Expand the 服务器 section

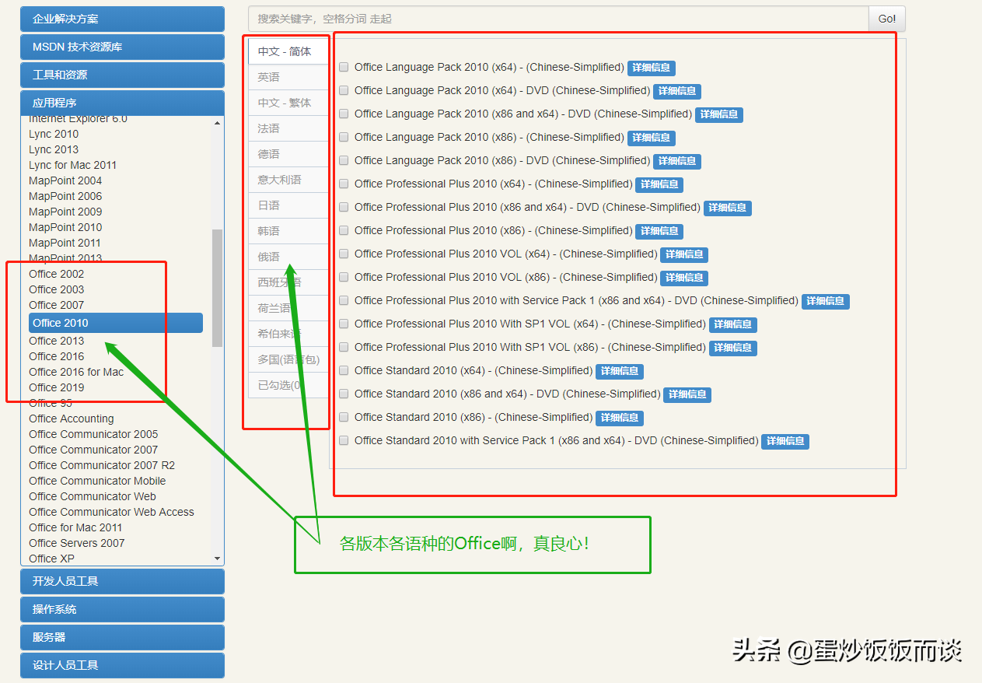[x=122, y=637]
